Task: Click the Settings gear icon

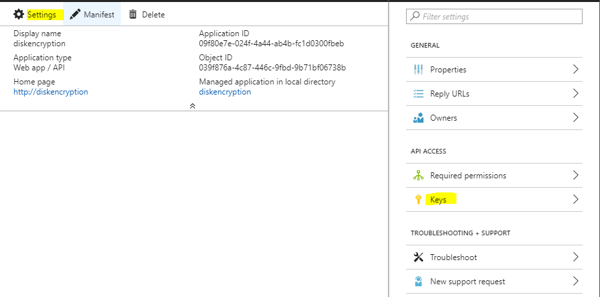Action: pyautogui.click(x=18, y=15)
